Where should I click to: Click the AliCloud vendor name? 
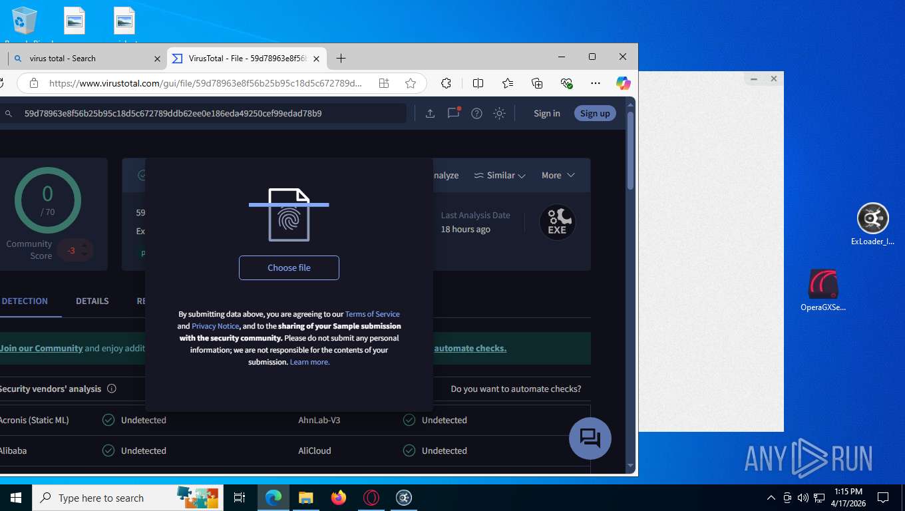point(315,450)
